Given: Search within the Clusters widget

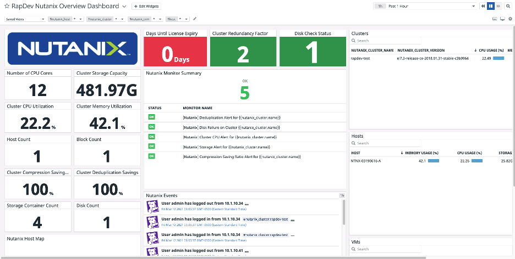Looking at the screenshot, I should pyautogui.click(x=386, y=41).
